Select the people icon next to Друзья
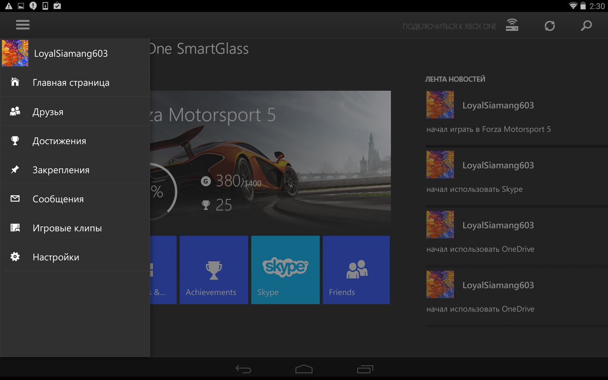 pyautogui.click(x=15, y=111)
